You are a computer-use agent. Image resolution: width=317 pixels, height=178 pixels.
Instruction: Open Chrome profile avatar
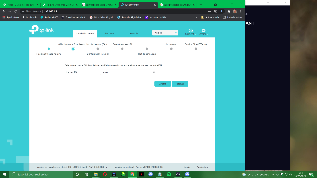tap(235, 11)
